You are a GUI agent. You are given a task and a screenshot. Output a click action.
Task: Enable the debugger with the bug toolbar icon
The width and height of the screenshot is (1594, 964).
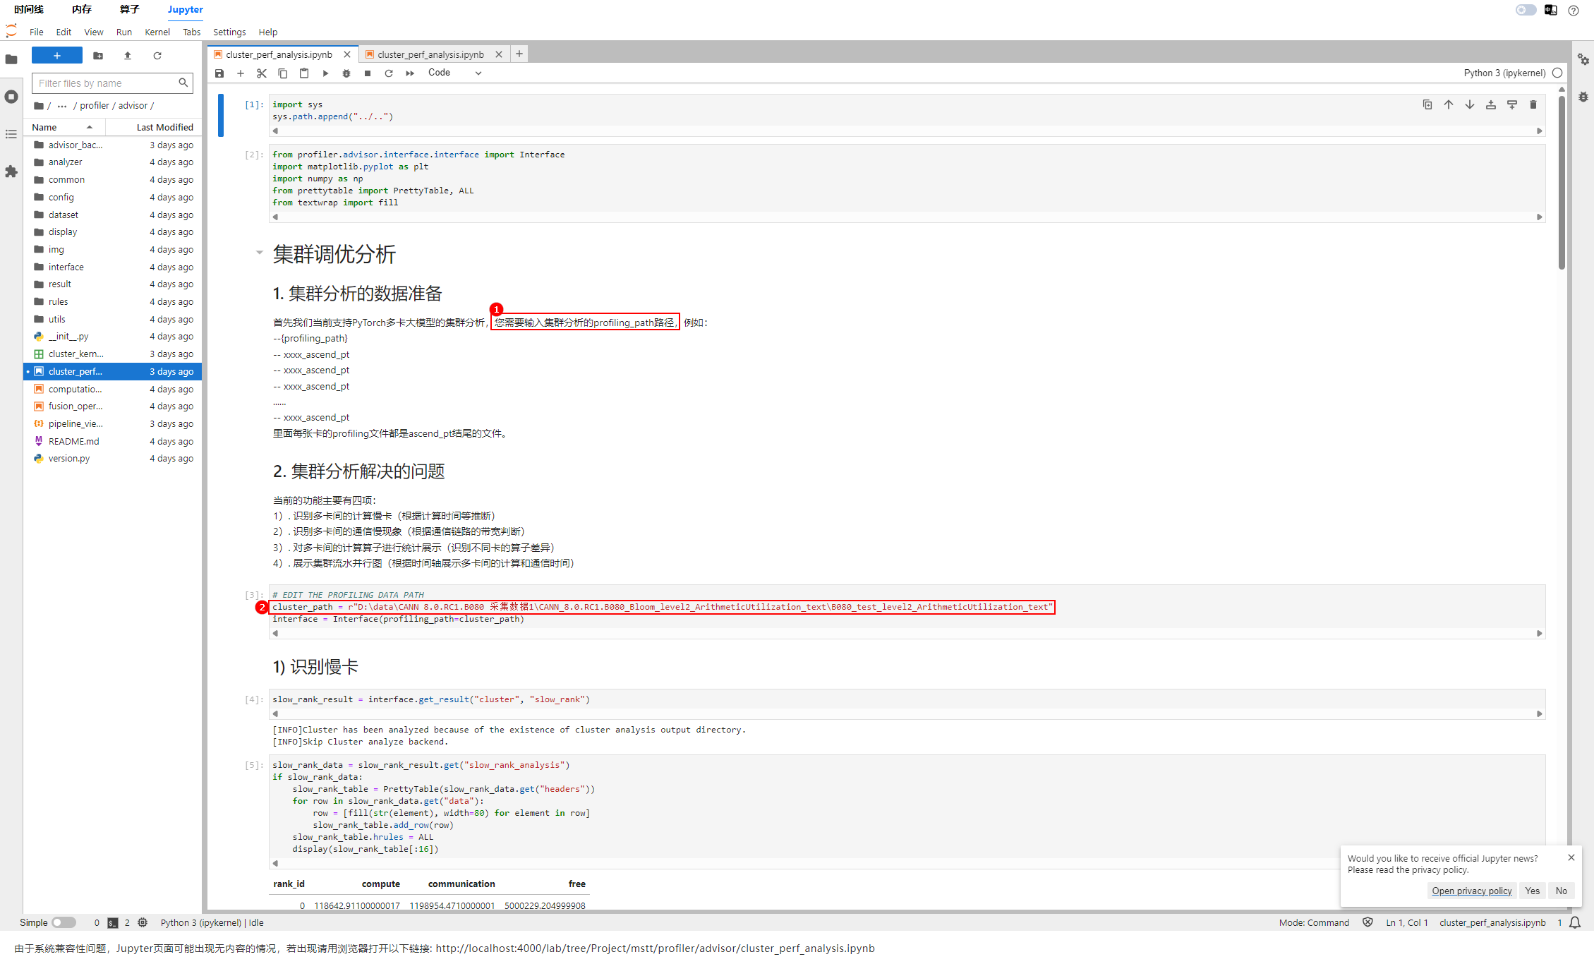click(x=346, y=73)
